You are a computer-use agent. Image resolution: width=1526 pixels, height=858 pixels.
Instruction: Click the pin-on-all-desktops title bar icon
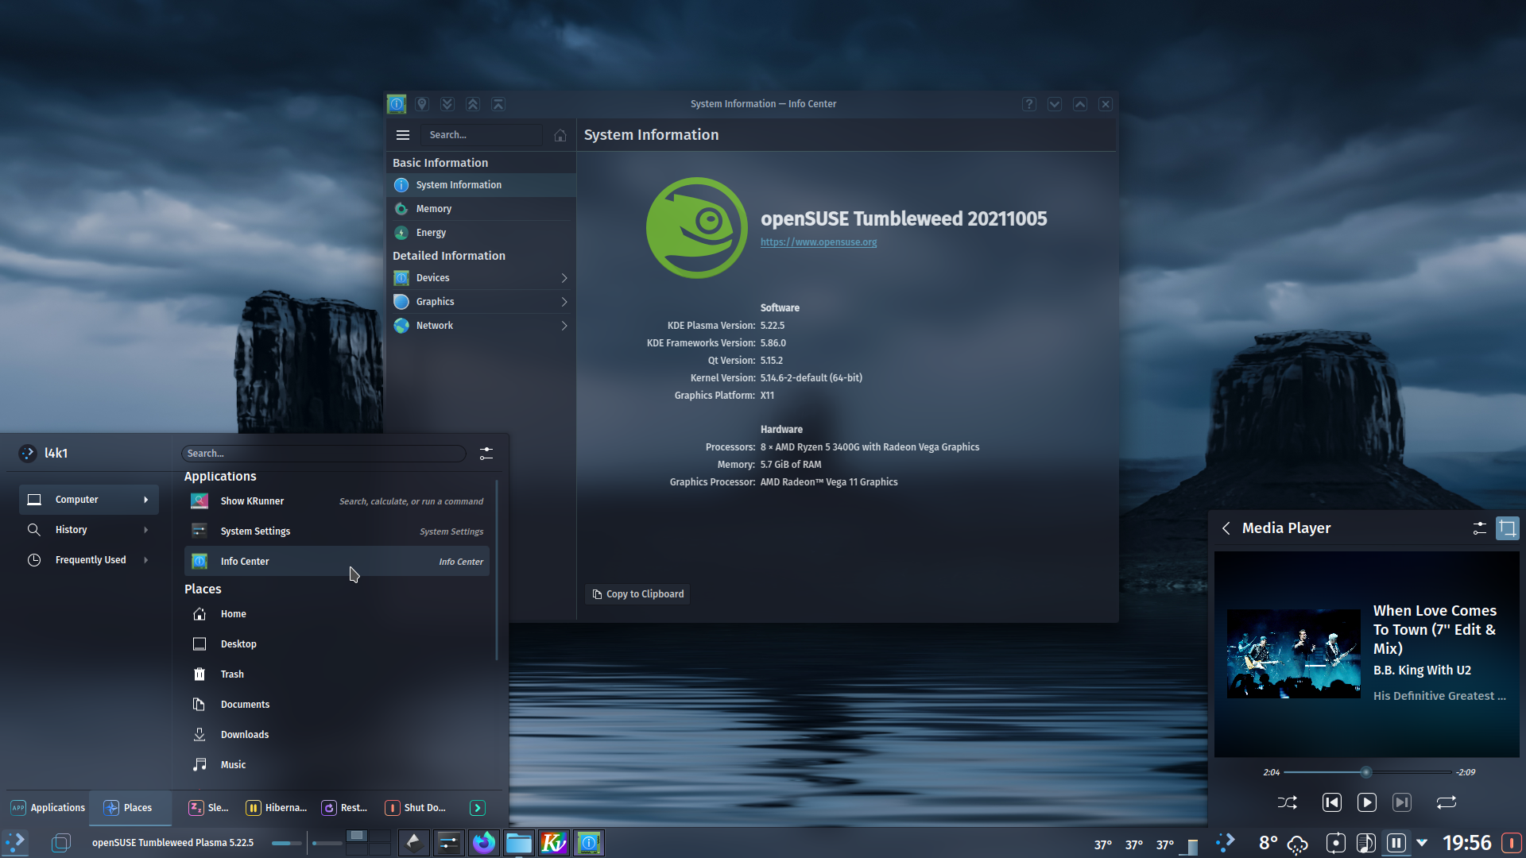tap(422, 104)
